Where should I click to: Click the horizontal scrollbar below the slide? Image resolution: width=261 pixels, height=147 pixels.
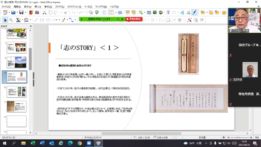coord(142,134)
